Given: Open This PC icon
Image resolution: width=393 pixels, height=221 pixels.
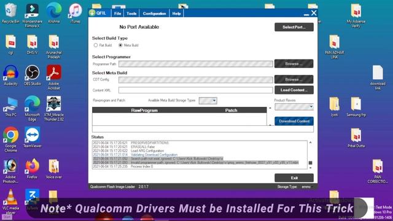Looking at the screenshot, I should [10, 107].
